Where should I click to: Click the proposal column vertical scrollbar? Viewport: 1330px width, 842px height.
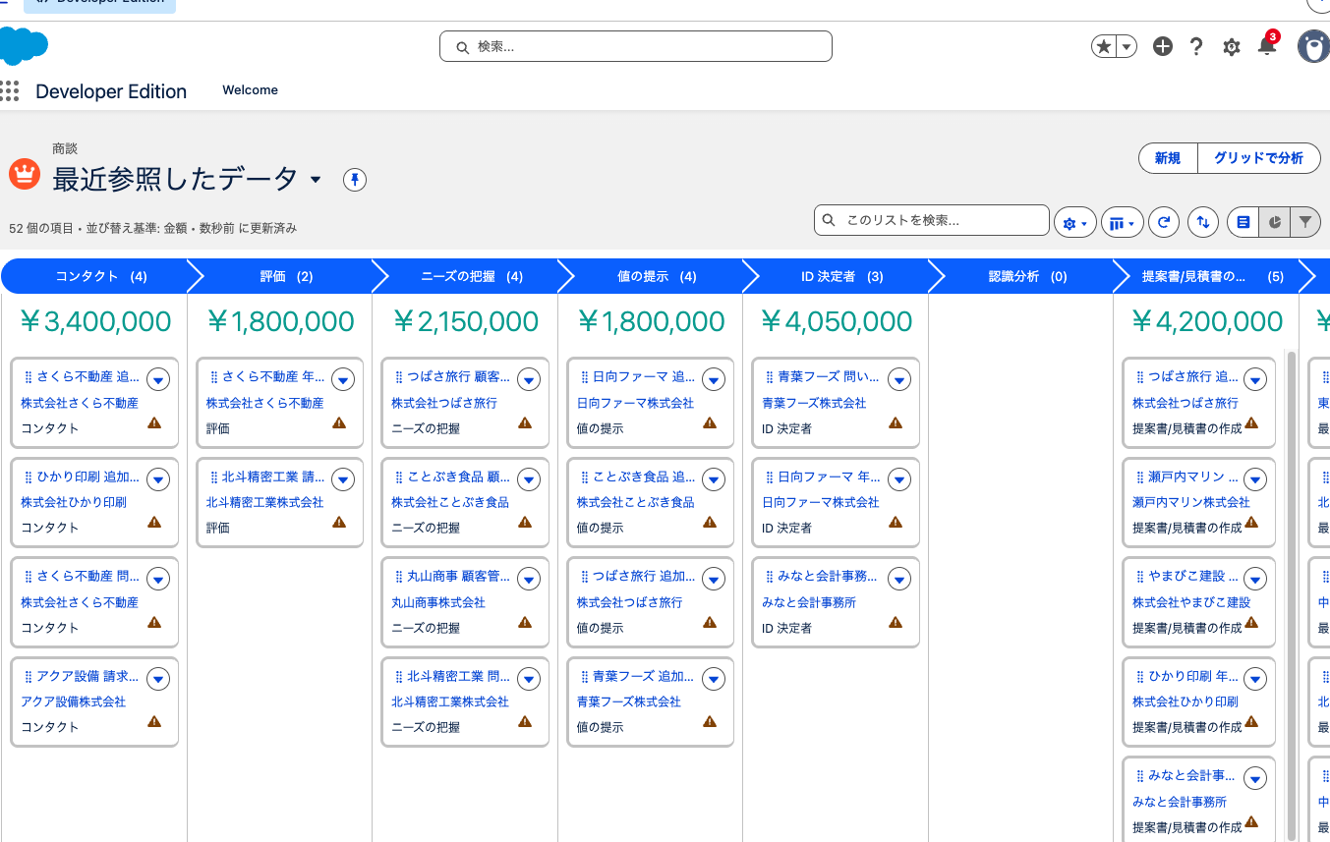tap(1291, 595)
